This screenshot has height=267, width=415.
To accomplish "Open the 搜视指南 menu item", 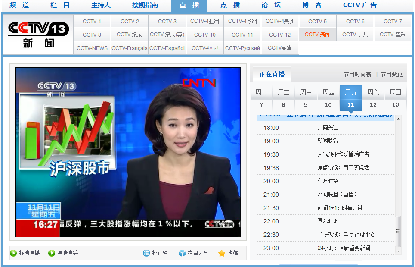I will [x=145, y=5].
